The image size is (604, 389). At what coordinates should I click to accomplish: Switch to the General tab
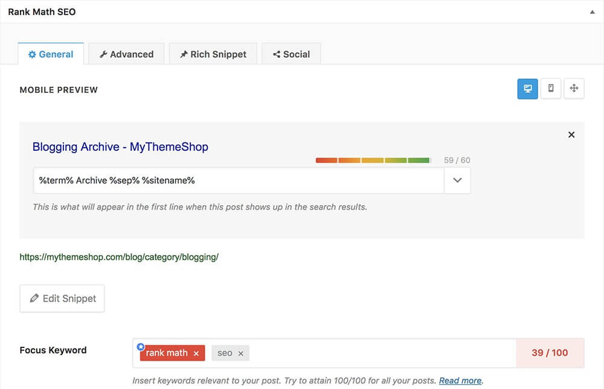point(51,54)
